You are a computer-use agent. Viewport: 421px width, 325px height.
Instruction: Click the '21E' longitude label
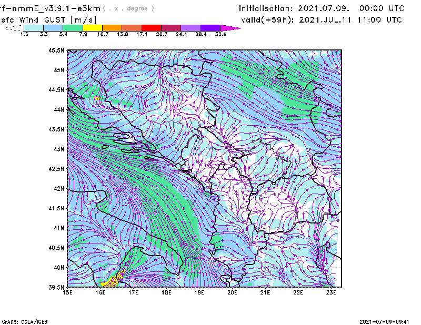pyautogui.click(x=265, y=292)
